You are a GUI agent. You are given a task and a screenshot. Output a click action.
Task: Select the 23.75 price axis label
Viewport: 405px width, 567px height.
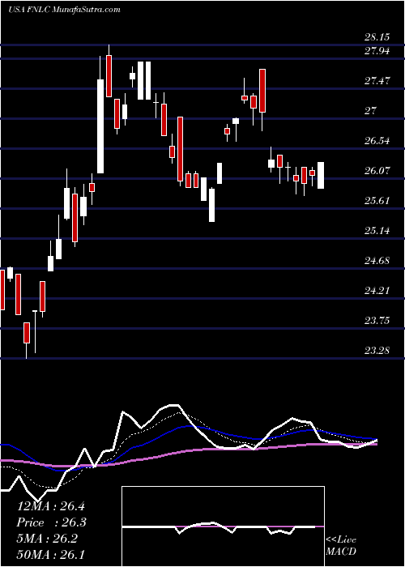point(377,321)
